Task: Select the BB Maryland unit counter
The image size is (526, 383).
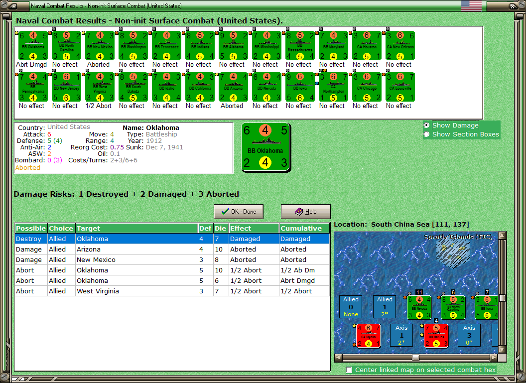Action: [x=333, y=46]
